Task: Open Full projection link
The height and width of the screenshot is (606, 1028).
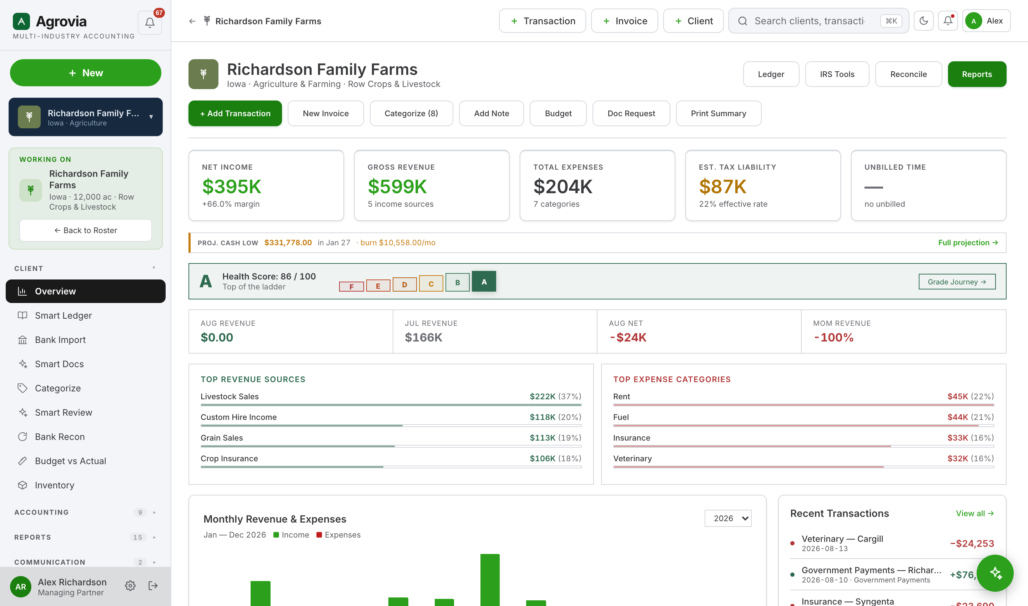Action: tap(968, 242)
